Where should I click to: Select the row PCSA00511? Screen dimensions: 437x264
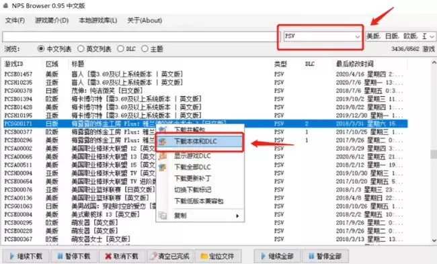(x=205, y=165)
